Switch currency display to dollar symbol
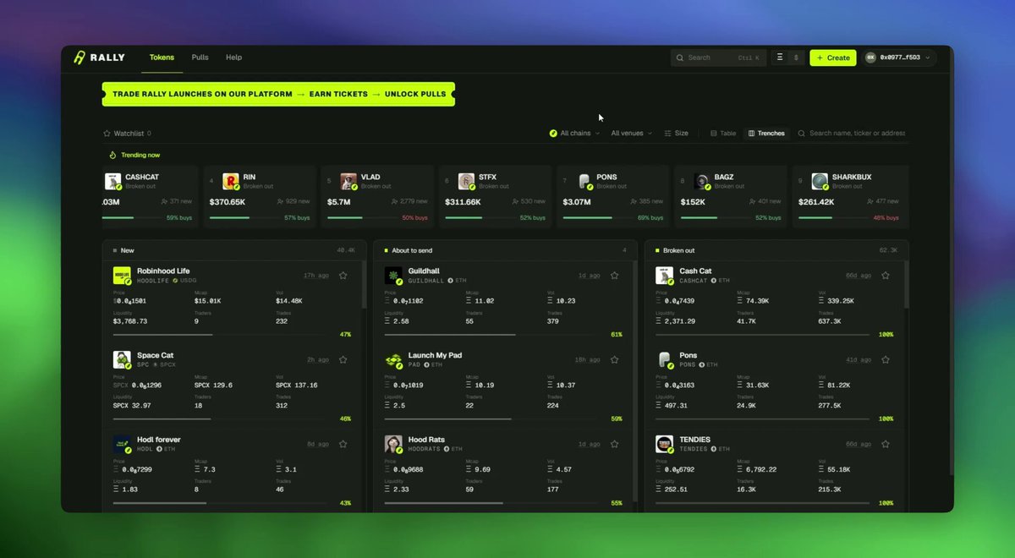The width and height of the screenshot is (1015, 558). 795,57
